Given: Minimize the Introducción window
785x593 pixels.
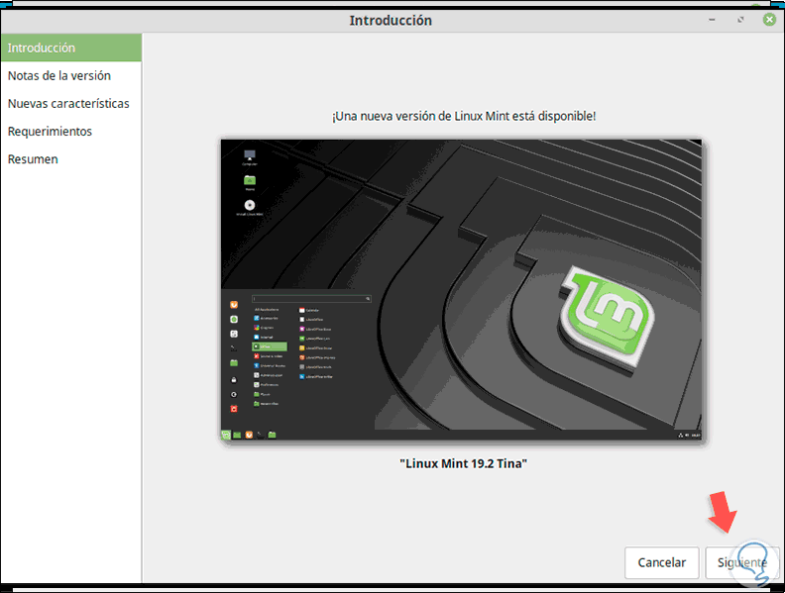Looking at the screenshot, I should [x=712, y=20].
